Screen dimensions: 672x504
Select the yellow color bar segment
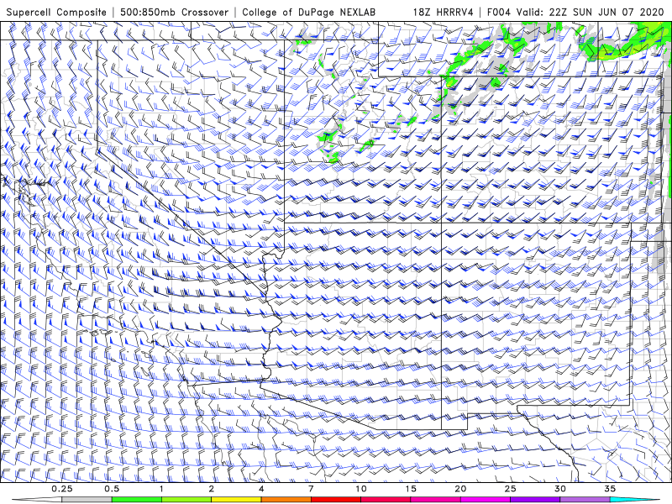coord(237,500)
